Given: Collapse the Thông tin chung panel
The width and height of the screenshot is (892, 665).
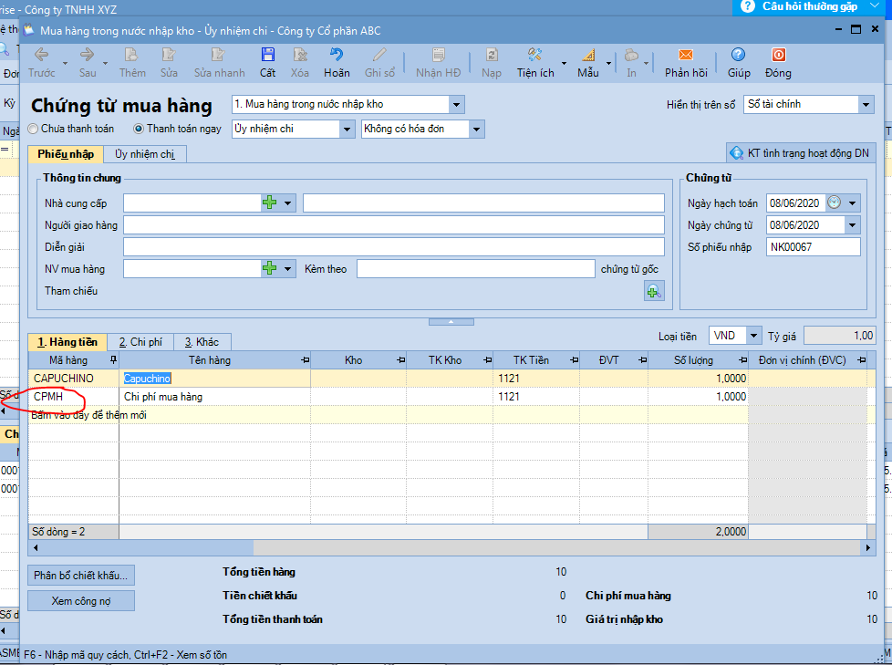Looking at the screenshot, I should [451, 322].
